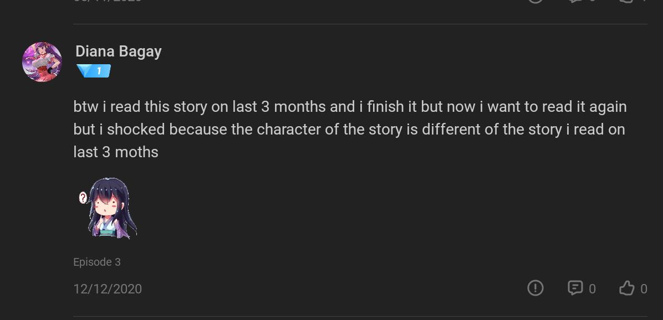The width and height of the screenshot is (663, 320).
Task: Click the 12/12/2020 comment date
Action: pos(108,289)
